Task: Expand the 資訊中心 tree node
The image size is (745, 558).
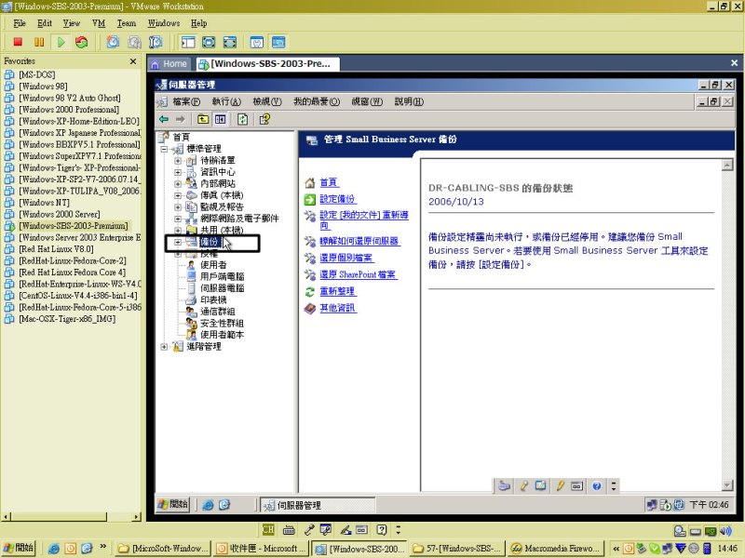Action: tap(177, 172)
